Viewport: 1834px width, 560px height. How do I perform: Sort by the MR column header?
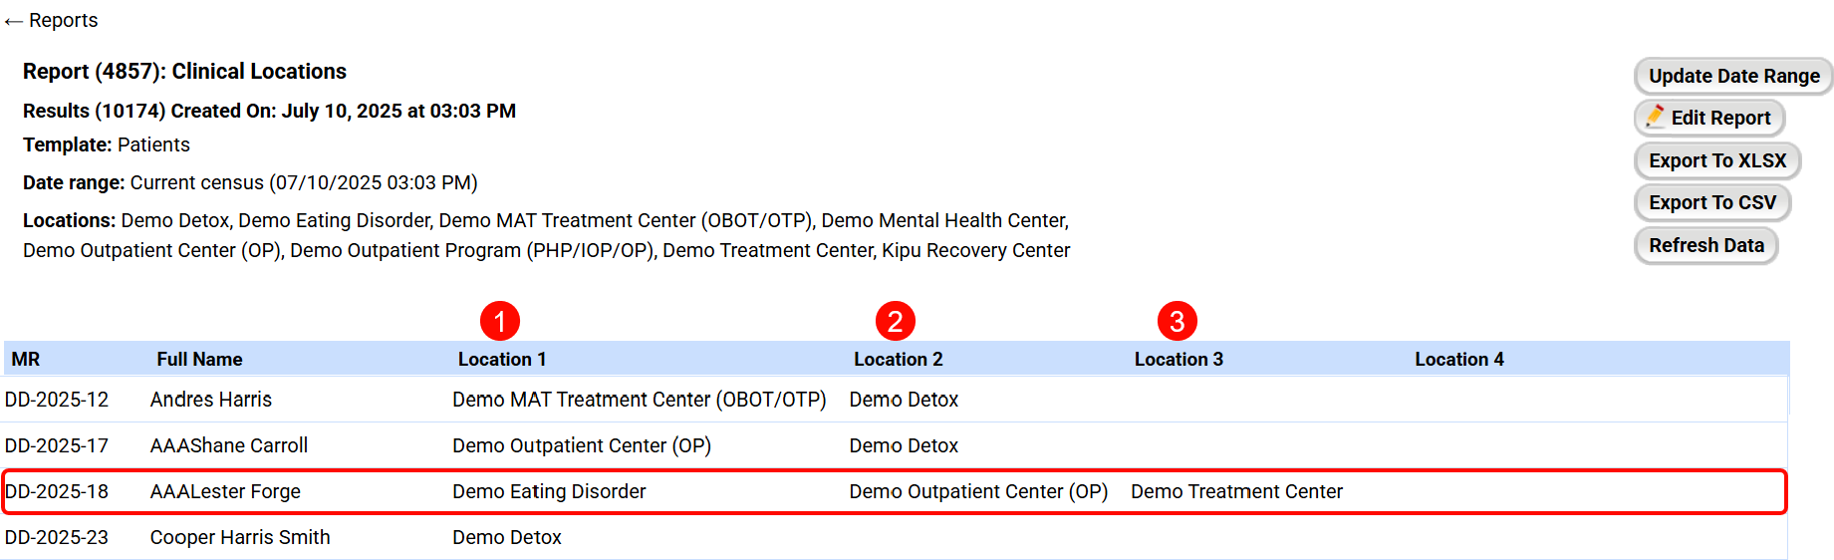pyautogui.click(x=26, y=359)
